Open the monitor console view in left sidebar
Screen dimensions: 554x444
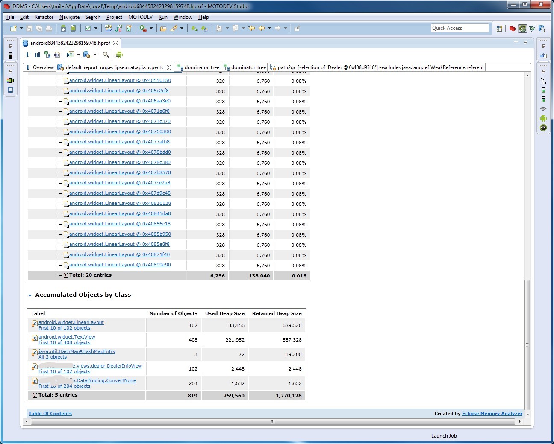(x=10, y=90)
